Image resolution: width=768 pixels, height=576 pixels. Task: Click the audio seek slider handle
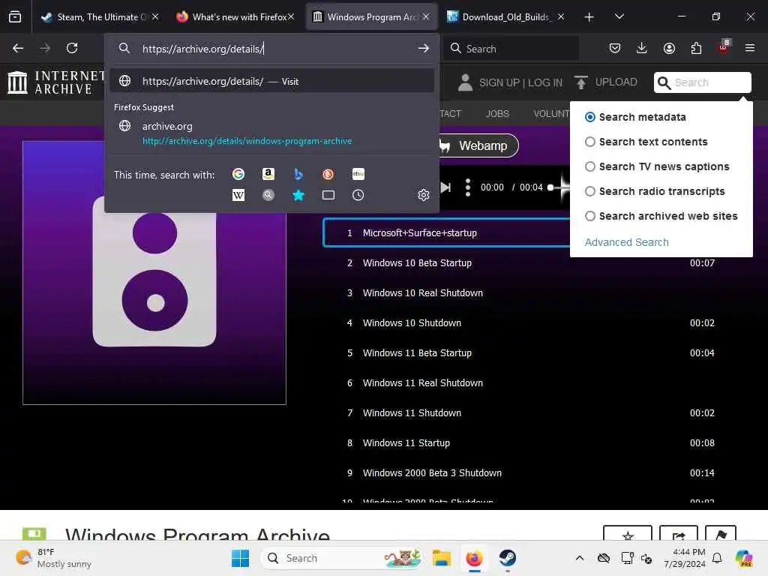550,187
